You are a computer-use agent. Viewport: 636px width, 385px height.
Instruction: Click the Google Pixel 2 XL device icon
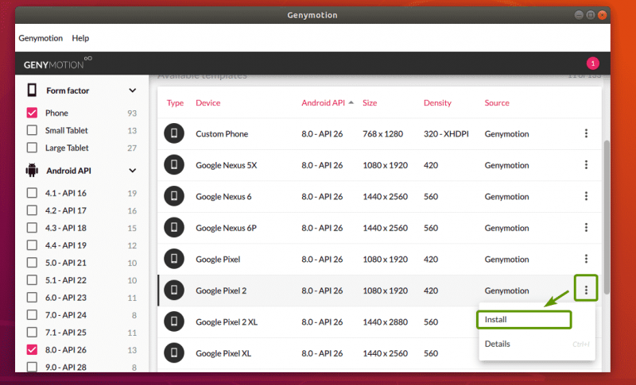(174, 321)
